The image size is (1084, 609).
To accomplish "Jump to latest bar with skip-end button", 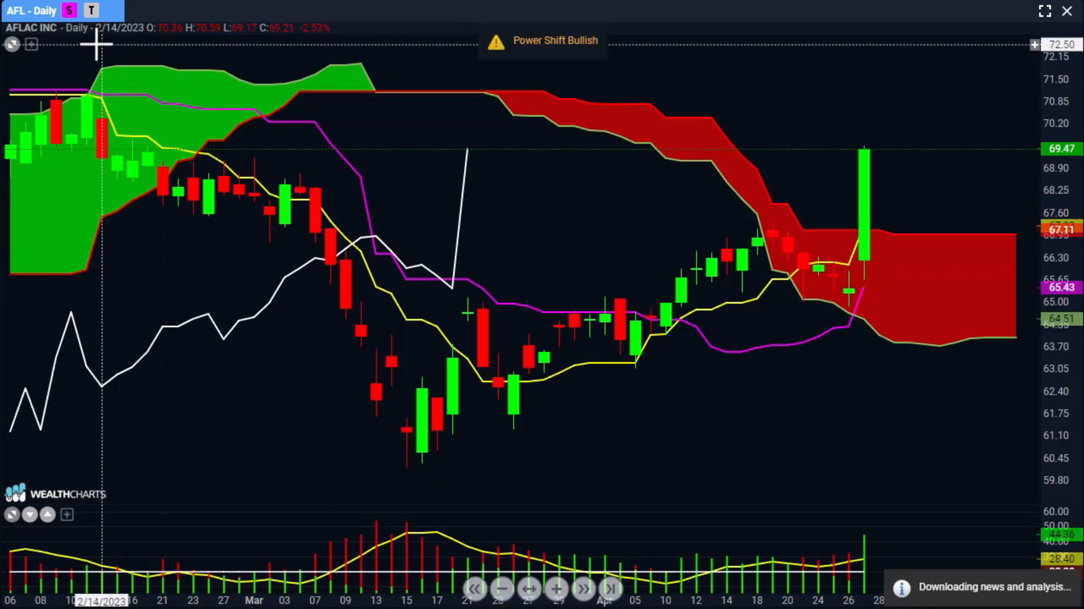I will click(610, 589).
